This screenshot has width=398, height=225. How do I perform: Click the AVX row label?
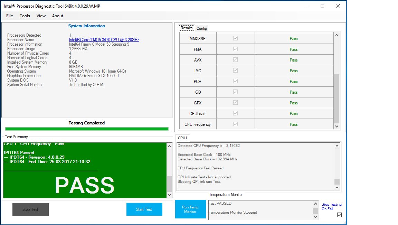(x=198, y=60)
